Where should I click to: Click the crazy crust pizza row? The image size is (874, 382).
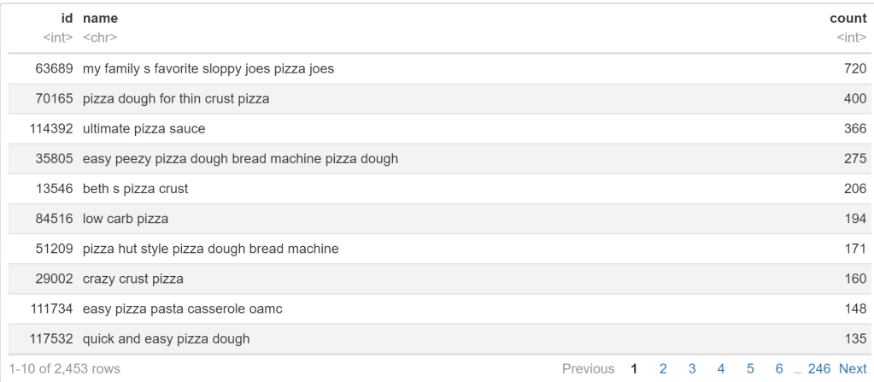pyautogui.click(x=132, y=279)
